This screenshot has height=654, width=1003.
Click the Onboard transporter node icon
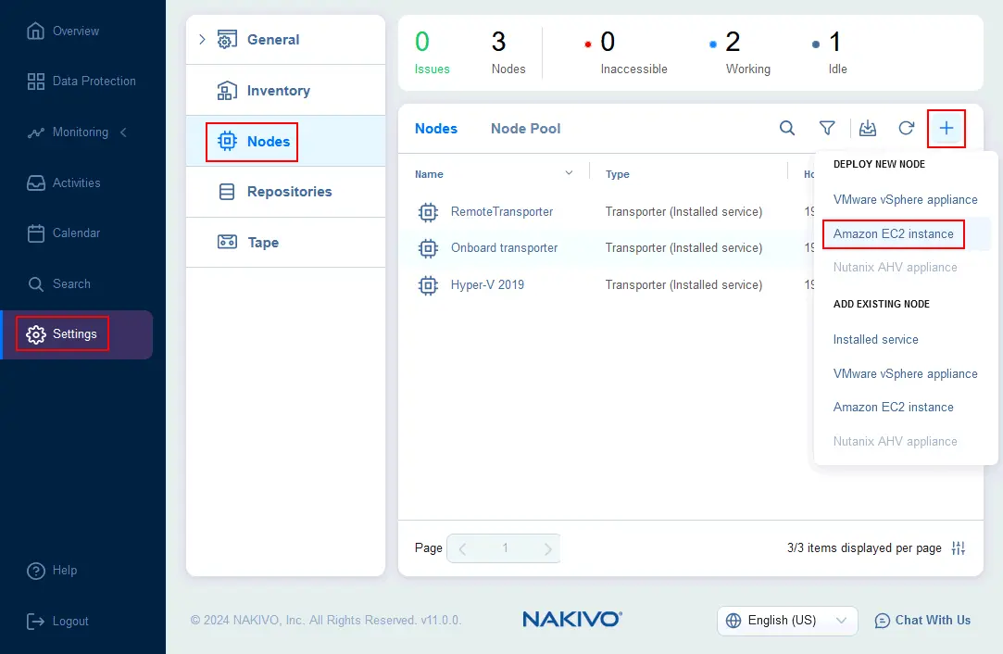428,248
